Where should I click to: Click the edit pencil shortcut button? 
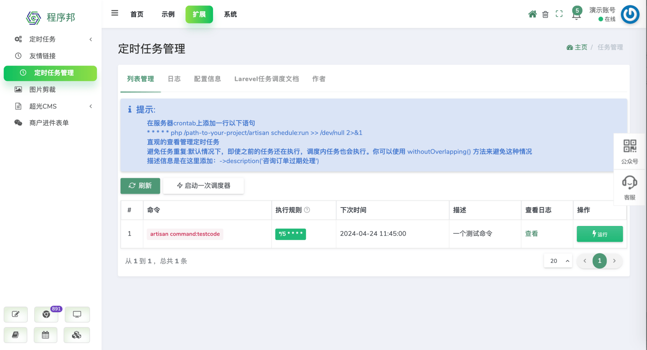coord(16,314)
